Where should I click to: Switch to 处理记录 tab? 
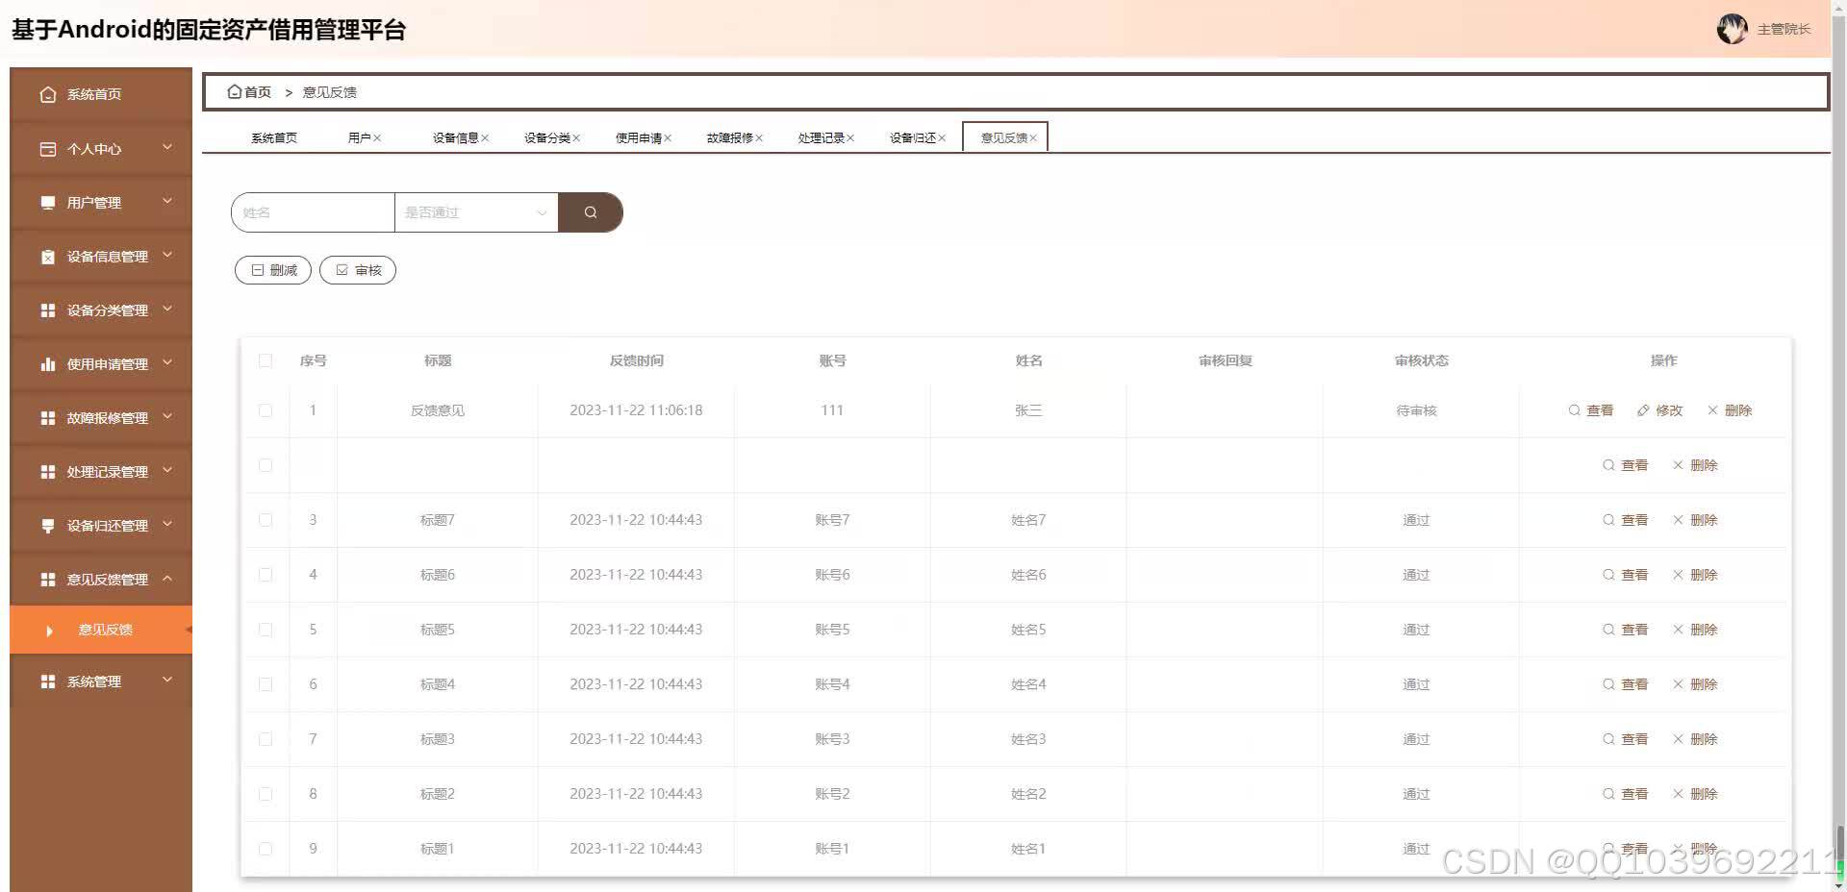pos(821,138)
